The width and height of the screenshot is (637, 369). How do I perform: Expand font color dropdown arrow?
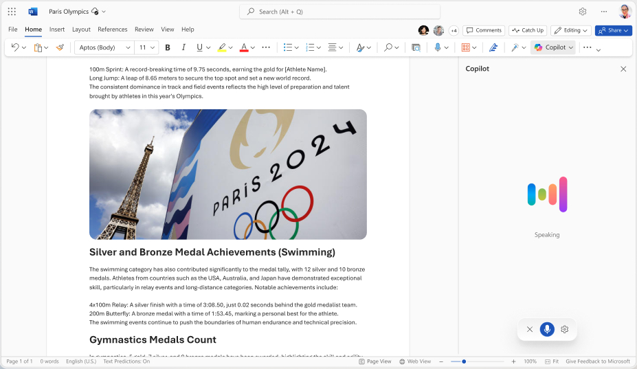pyautogui.click(x=253, y=47)
